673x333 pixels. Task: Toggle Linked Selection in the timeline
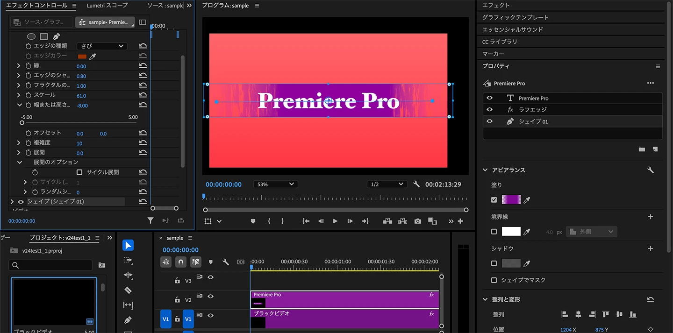(x=196, y=262)
